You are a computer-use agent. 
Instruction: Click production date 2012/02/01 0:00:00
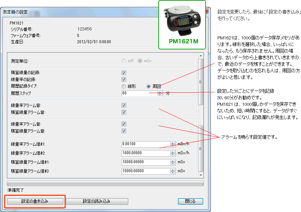[94, 42]
